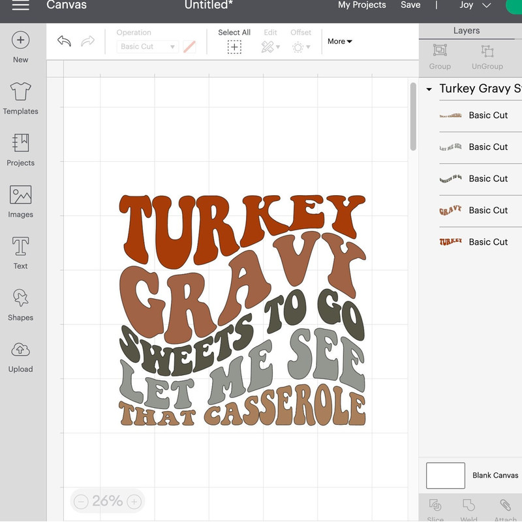
Task: Undo the last action
Action: click(64, 42)
